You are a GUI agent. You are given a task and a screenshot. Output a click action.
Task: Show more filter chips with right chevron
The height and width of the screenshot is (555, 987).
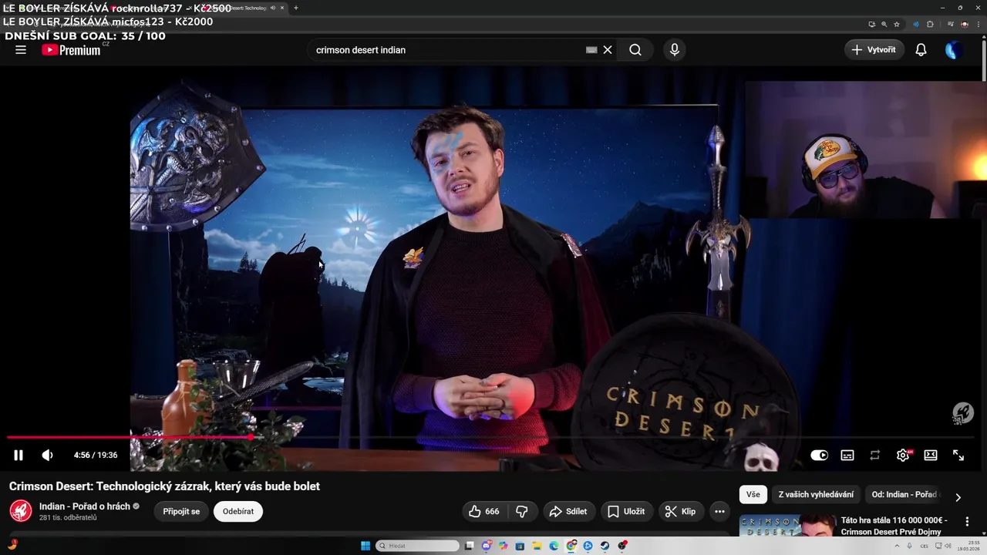[958, 497]
